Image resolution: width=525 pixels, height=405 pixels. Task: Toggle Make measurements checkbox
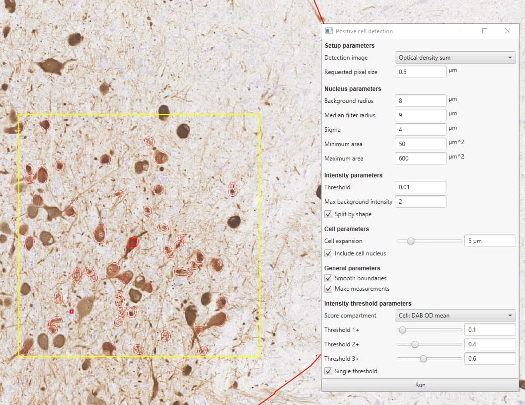328,288
